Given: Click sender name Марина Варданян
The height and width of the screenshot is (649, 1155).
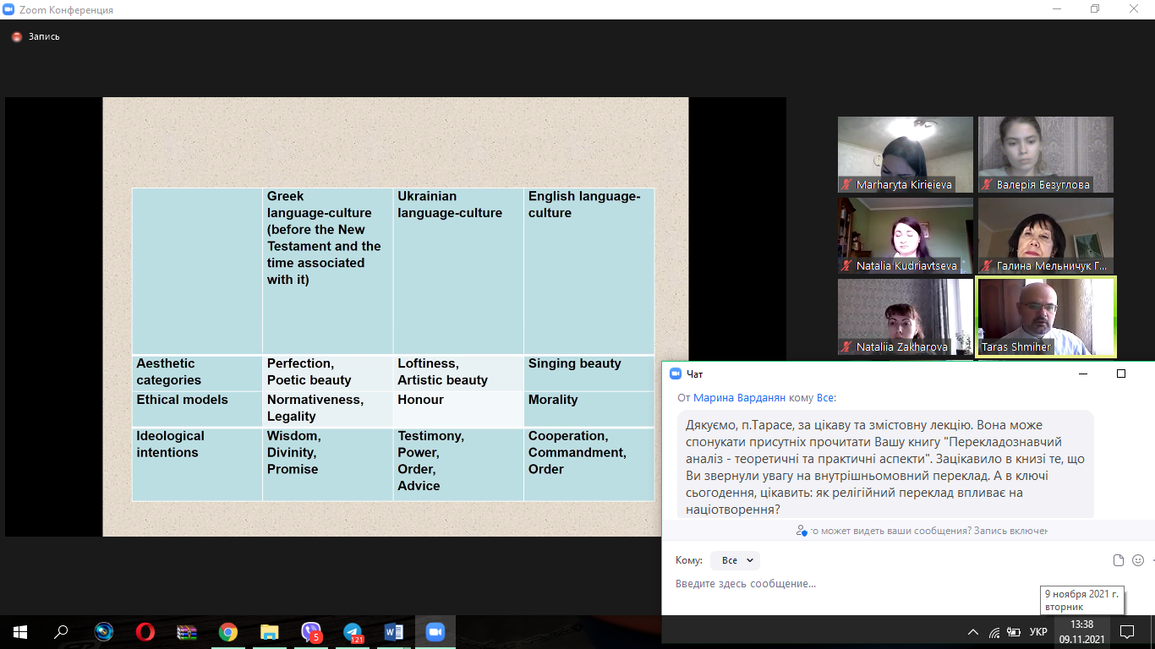Looking at the screenshot, I should [740, 398].
